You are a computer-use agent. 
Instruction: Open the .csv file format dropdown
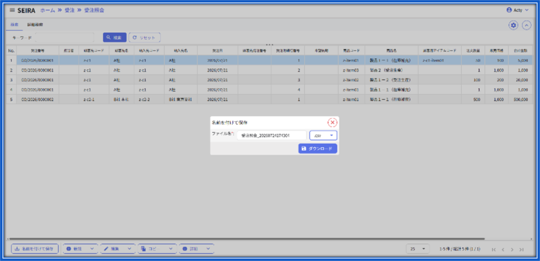pos(323,136)
